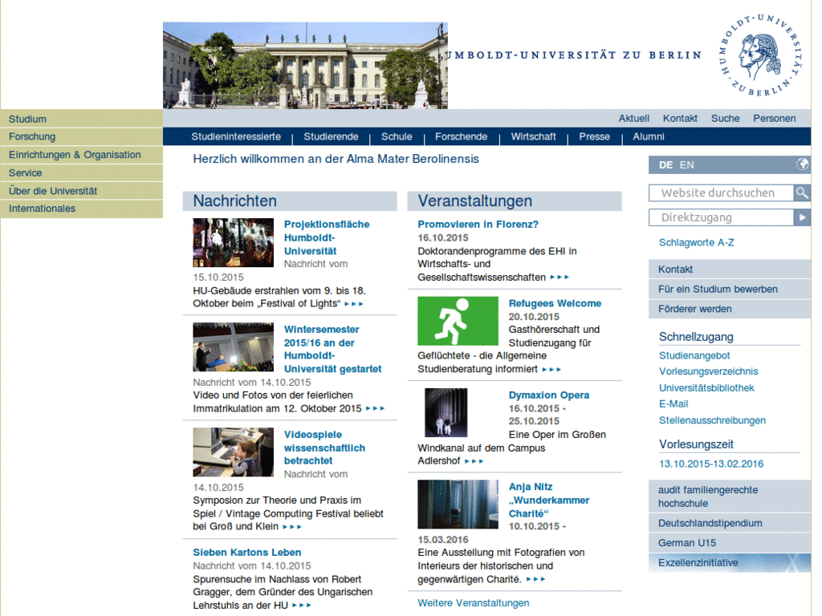Viewport: 822px width, 616px height.
Task: Open Refugees Welcome headline link
Action: tap(555, 303)
